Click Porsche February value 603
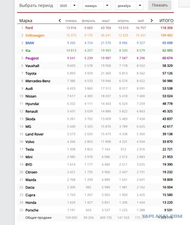Image resolution: width=190 pixels, height=225 pixels. (88, 210)
